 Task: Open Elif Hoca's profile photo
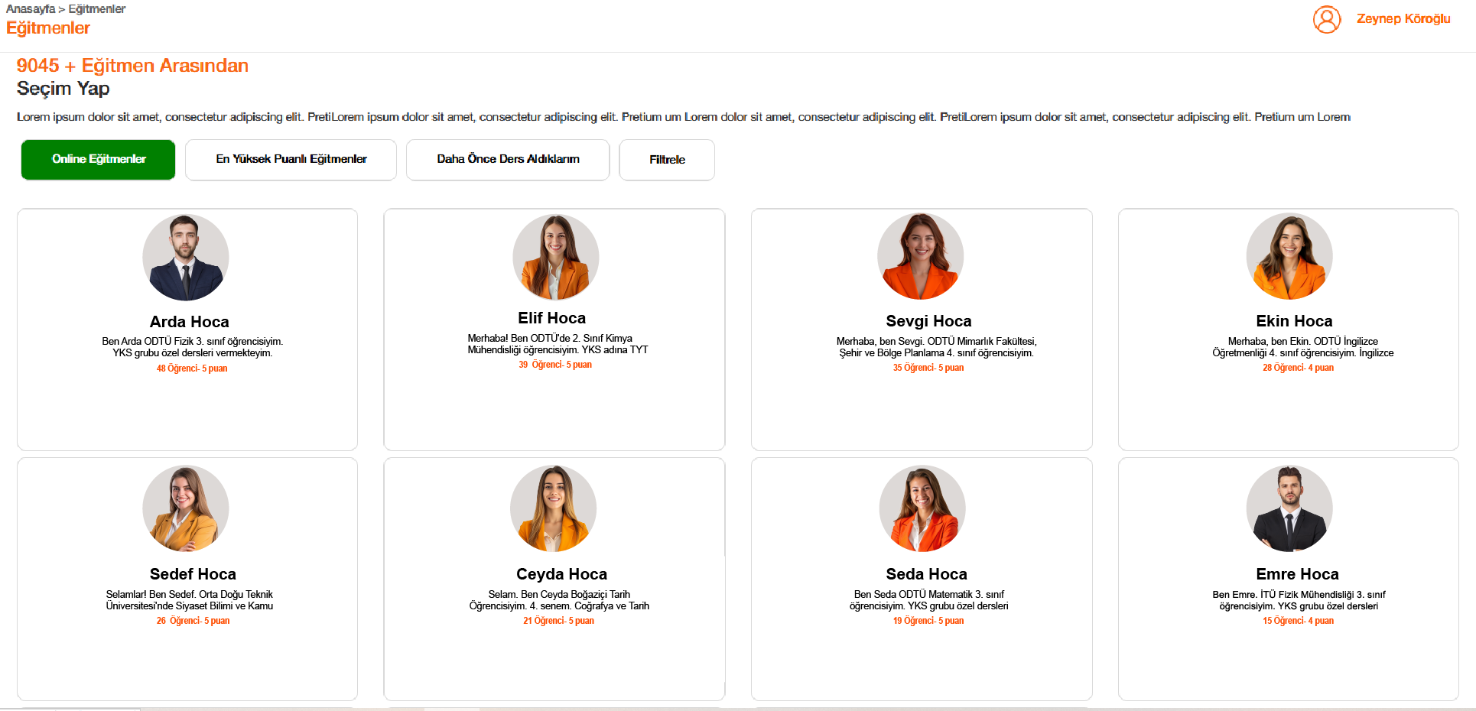coord(555,257)
